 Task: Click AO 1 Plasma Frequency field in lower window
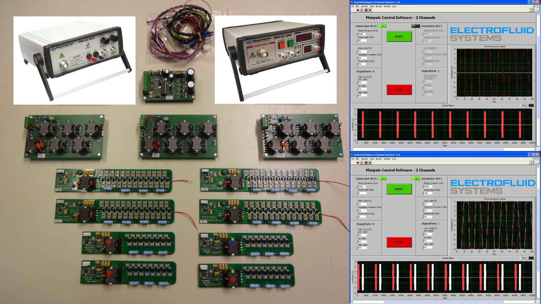(428, 186)
